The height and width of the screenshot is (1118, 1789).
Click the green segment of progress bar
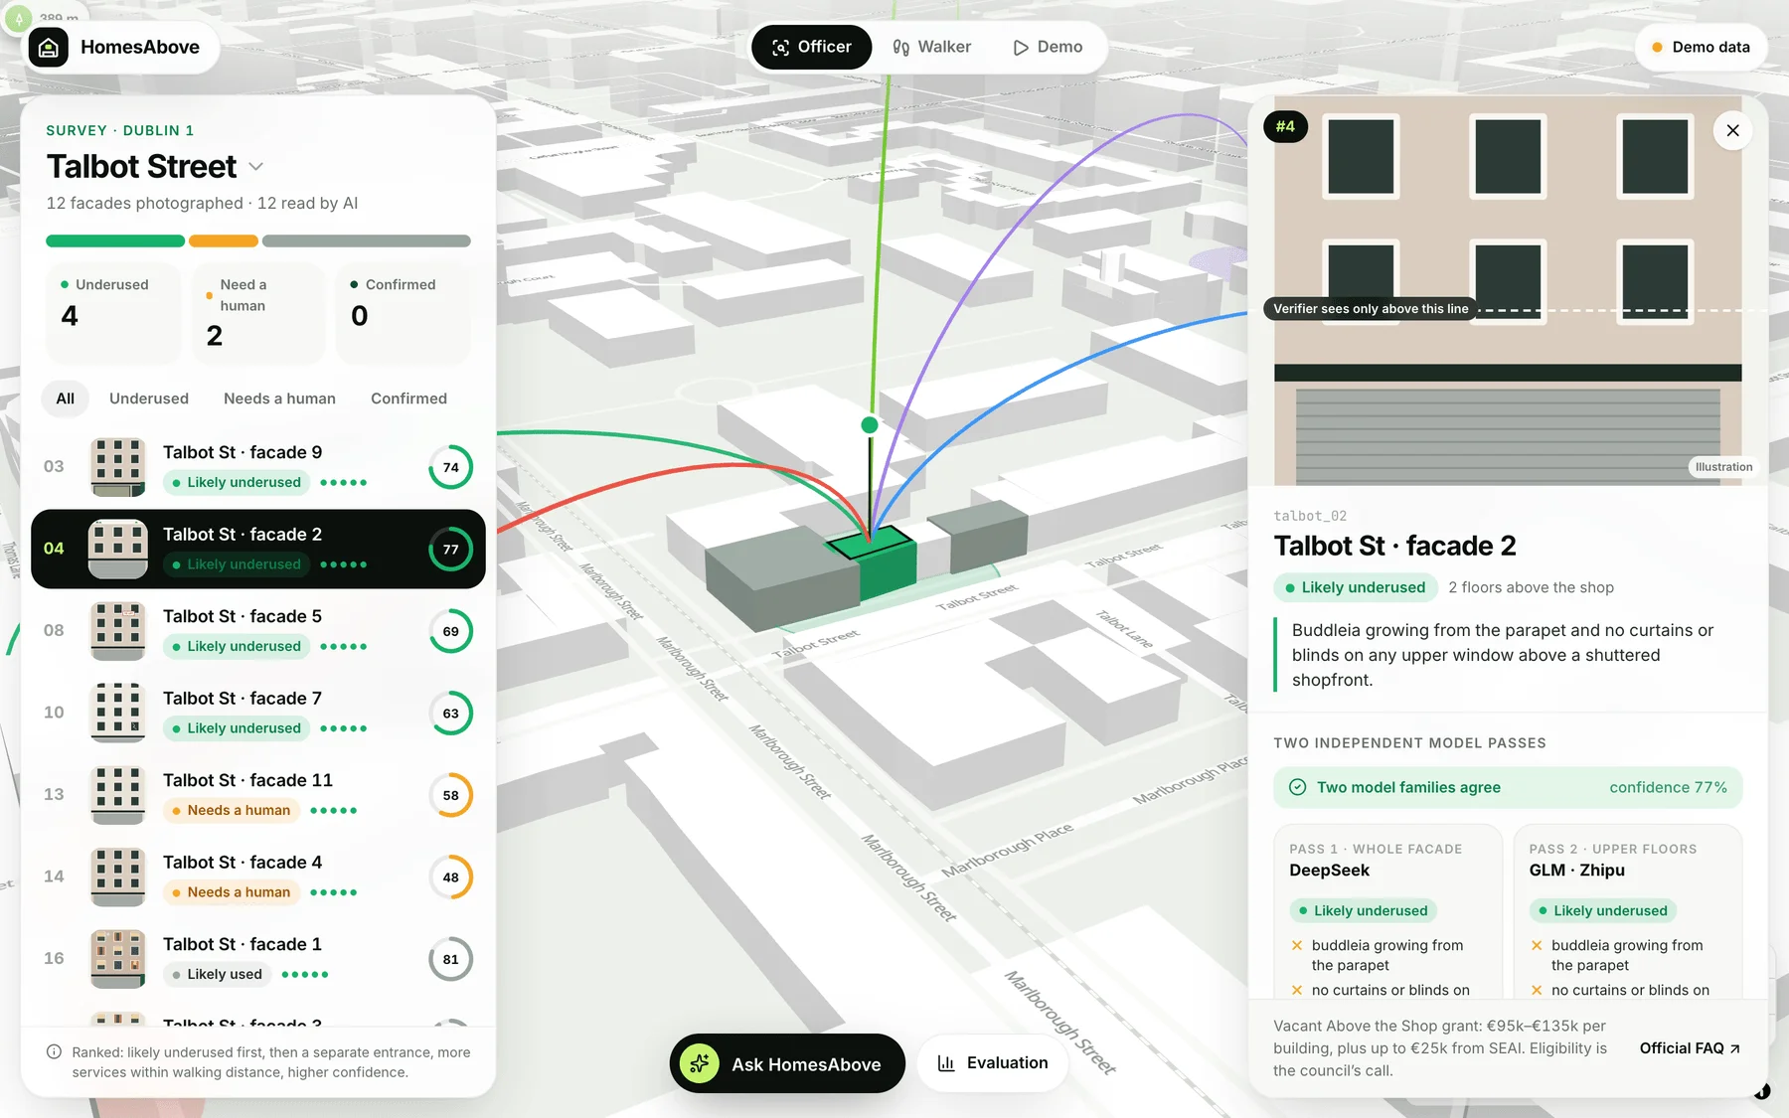point(115,240)
